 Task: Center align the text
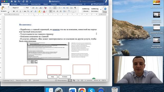(54, 11)
